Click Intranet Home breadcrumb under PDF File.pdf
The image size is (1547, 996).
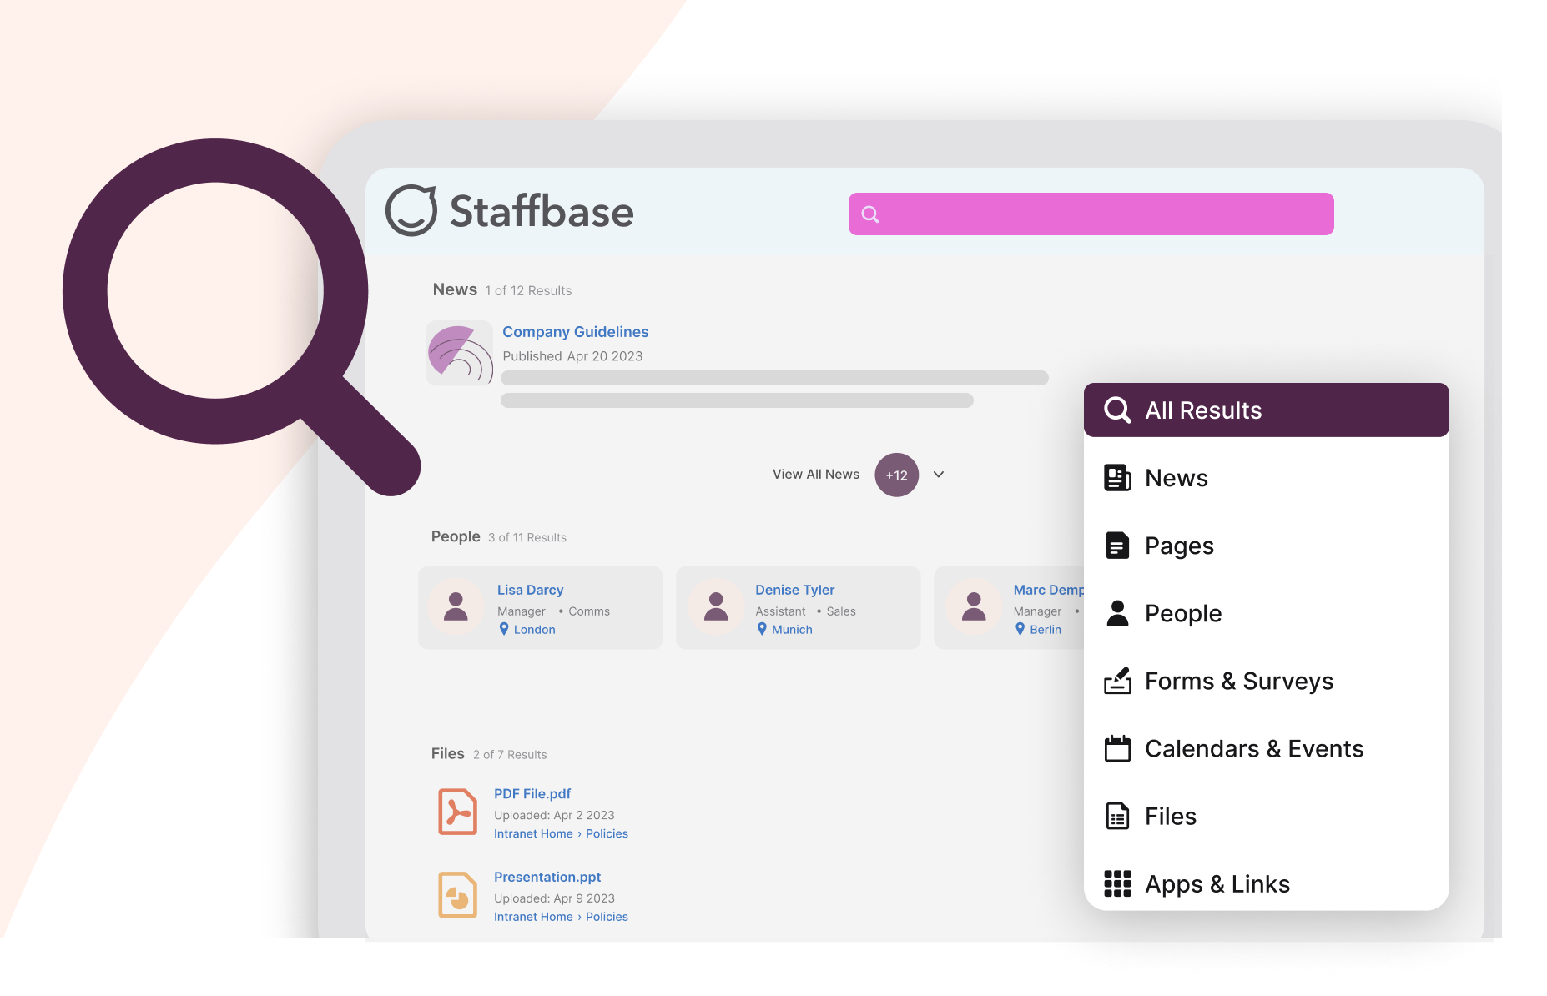click(x=533, y=834)
